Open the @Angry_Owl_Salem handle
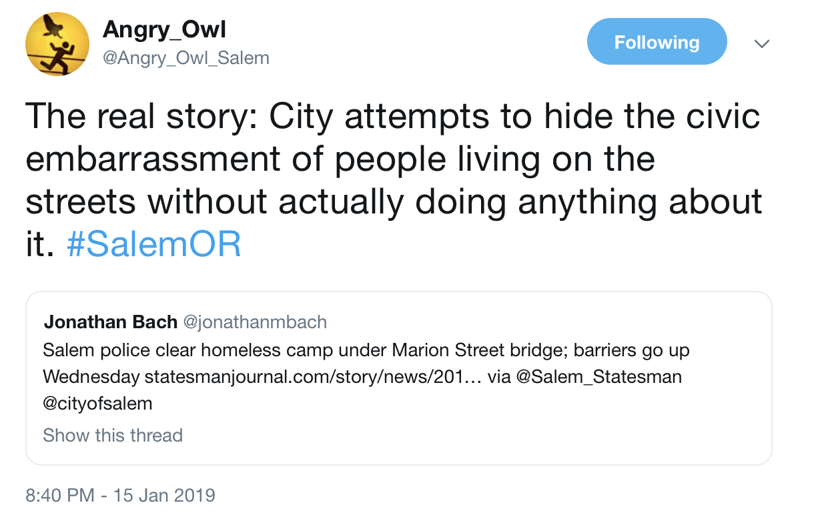814x519 pixels. [186, 57]
